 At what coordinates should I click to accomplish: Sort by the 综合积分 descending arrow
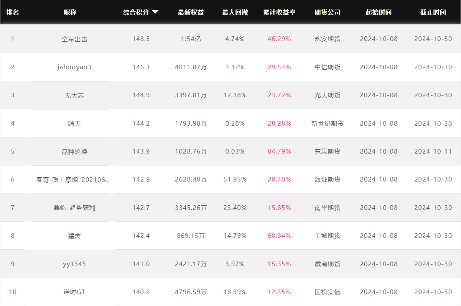coord(155,12)
